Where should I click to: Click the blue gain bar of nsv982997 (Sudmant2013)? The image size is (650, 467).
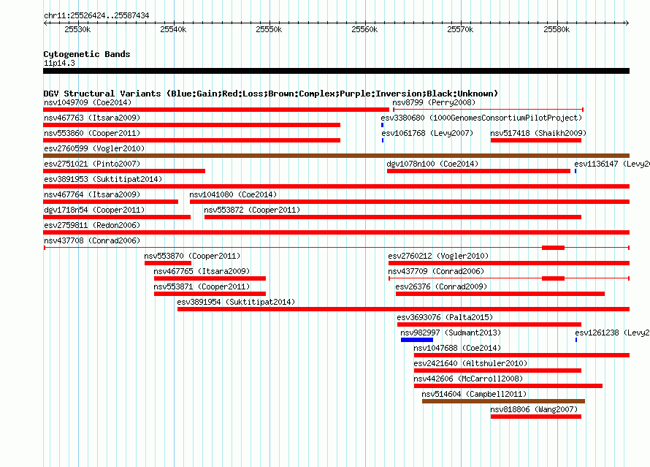(416, 340)
